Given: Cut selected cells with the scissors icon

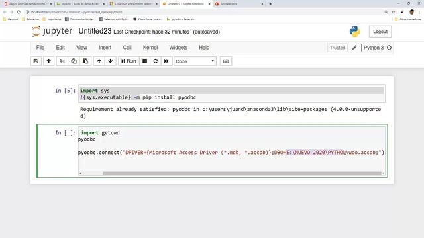Looking at the screenshot, I should [x=62, y=61].
